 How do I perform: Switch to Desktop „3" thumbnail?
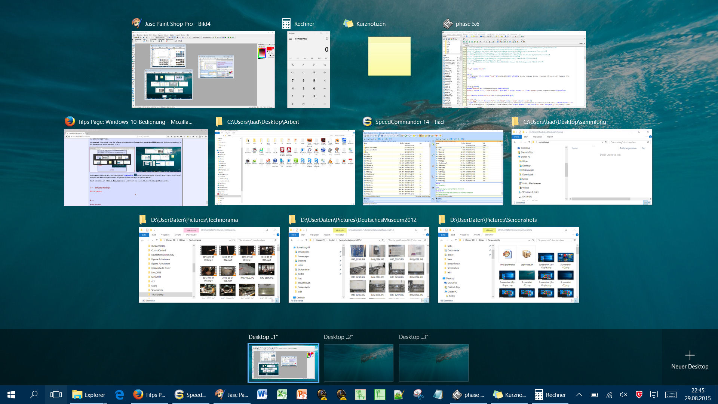coord(433,362)
